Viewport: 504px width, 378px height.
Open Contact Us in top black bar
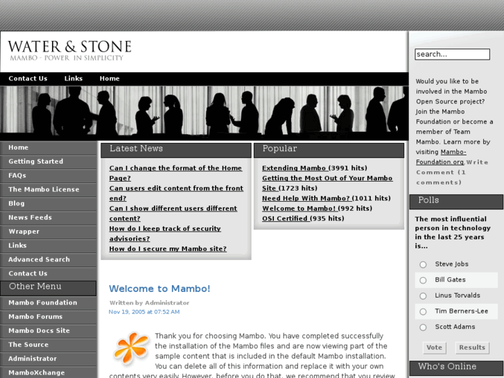(x=28, y=78)
